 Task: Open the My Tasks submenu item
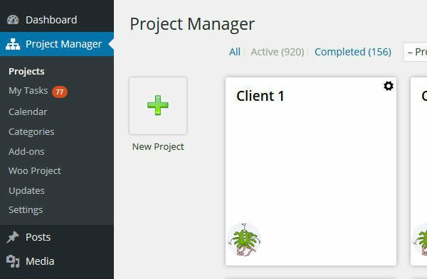point(28,90)
